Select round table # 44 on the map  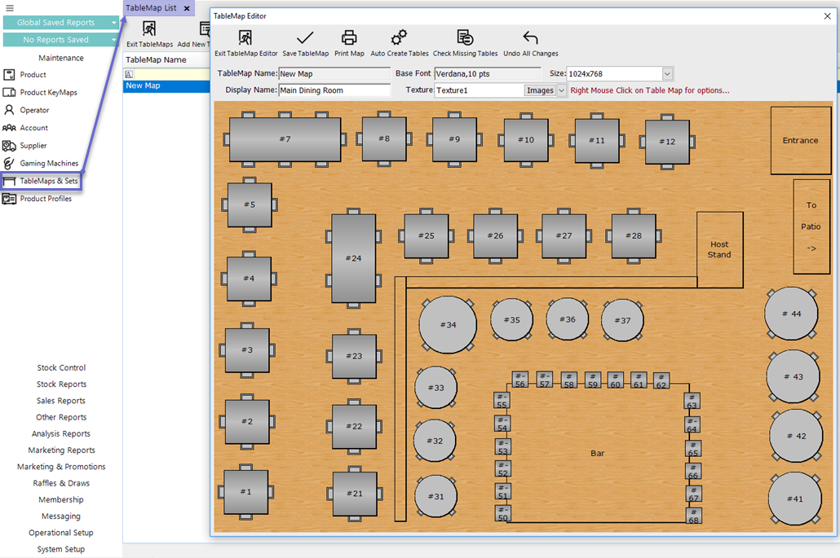(791, 314)
